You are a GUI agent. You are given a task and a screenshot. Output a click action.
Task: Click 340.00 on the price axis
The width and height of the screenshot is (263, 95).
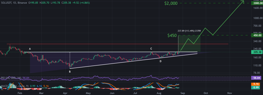click(258, 41)
